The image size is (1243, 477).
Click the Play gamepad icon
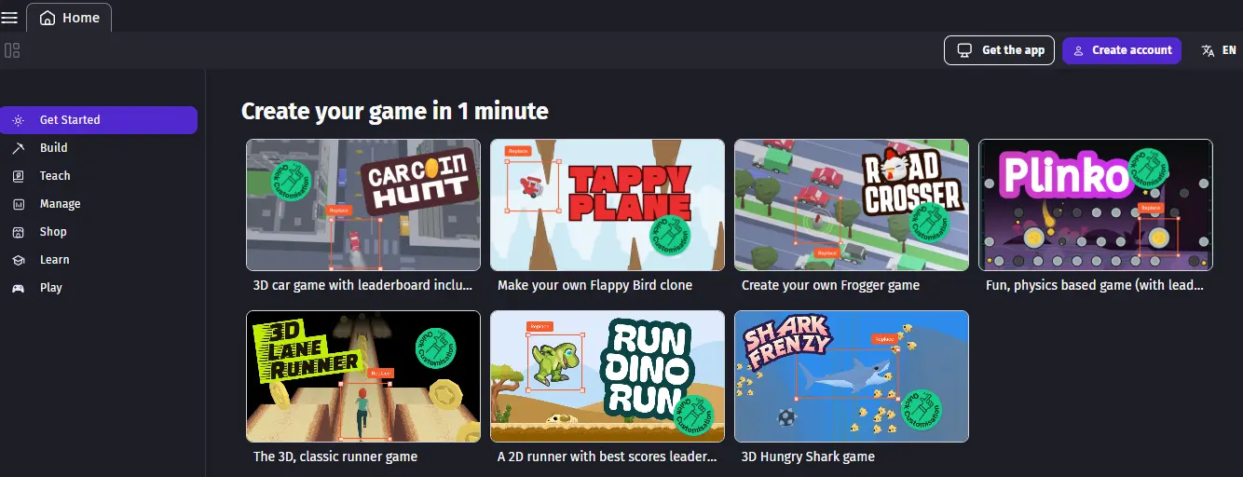coord(18,288)
